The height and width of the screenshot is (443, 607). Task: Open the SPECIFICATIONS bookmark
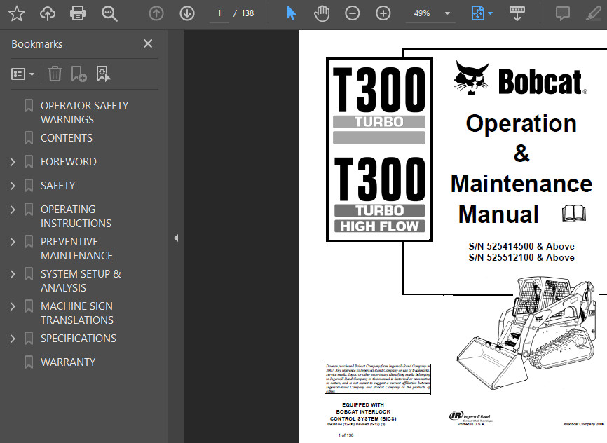(x=79, y=339)
